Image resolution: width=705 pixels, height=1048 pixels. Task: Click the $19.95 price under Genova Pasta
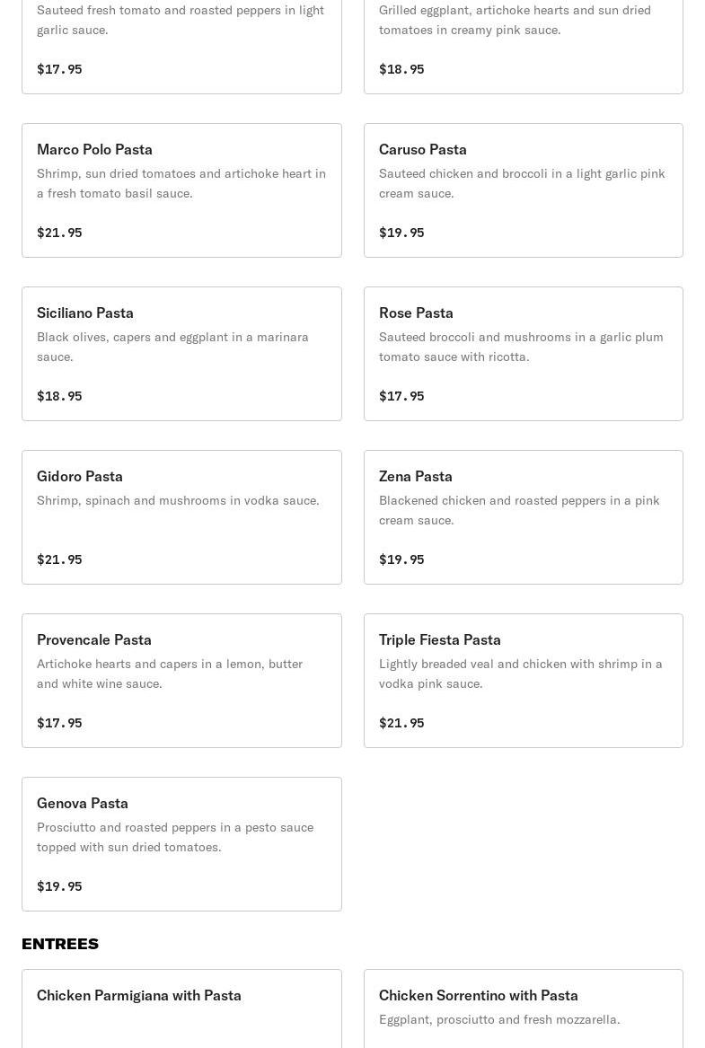point(59,886)
